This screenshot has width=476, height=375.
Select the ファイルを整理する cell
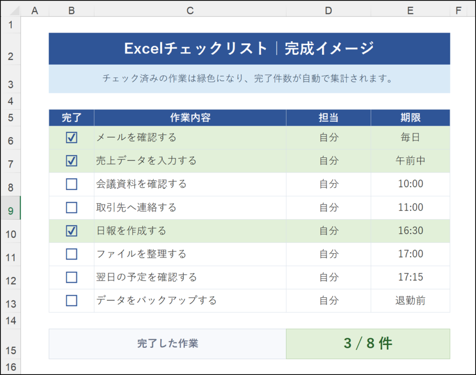click(x=190, y=254)
